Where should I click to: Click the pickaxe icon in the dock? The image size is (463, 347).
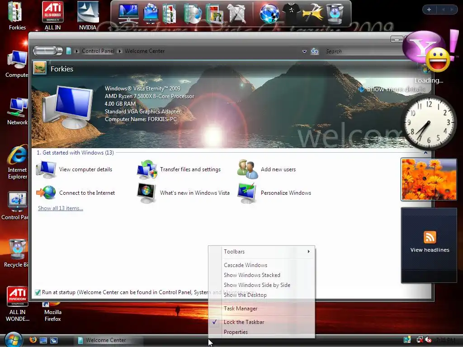point(312,13)
